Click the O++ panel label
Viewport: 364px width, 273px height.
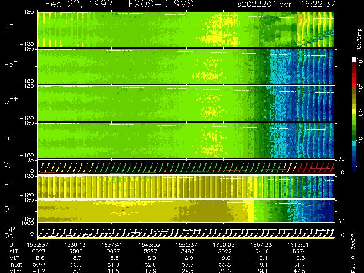(11, 101)
